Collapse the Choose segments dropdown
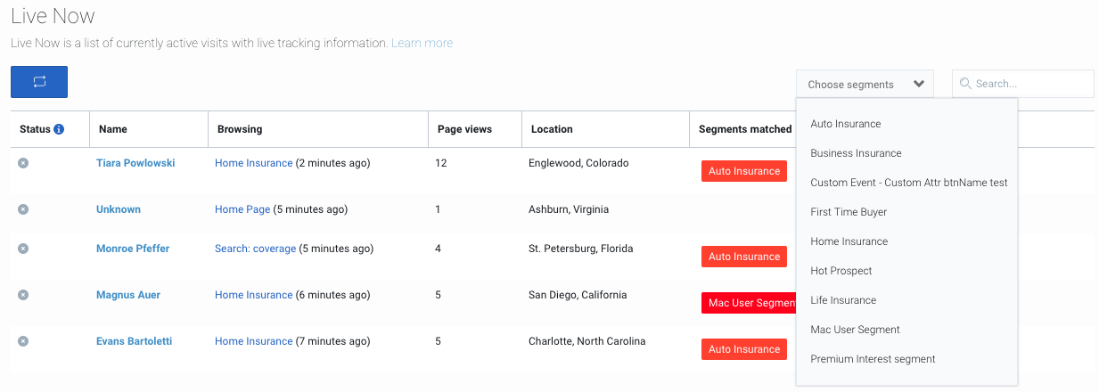The width and height of the screenshot is (1099, 392). (x=865, y=84)
